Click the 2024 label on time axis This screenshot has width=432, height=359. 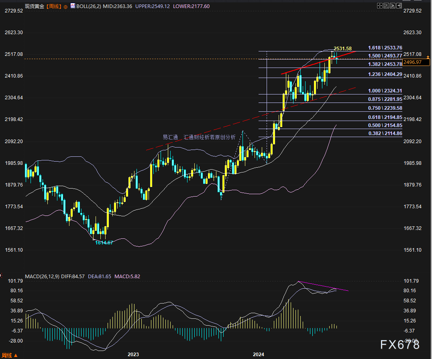click(x=258, y=355)
